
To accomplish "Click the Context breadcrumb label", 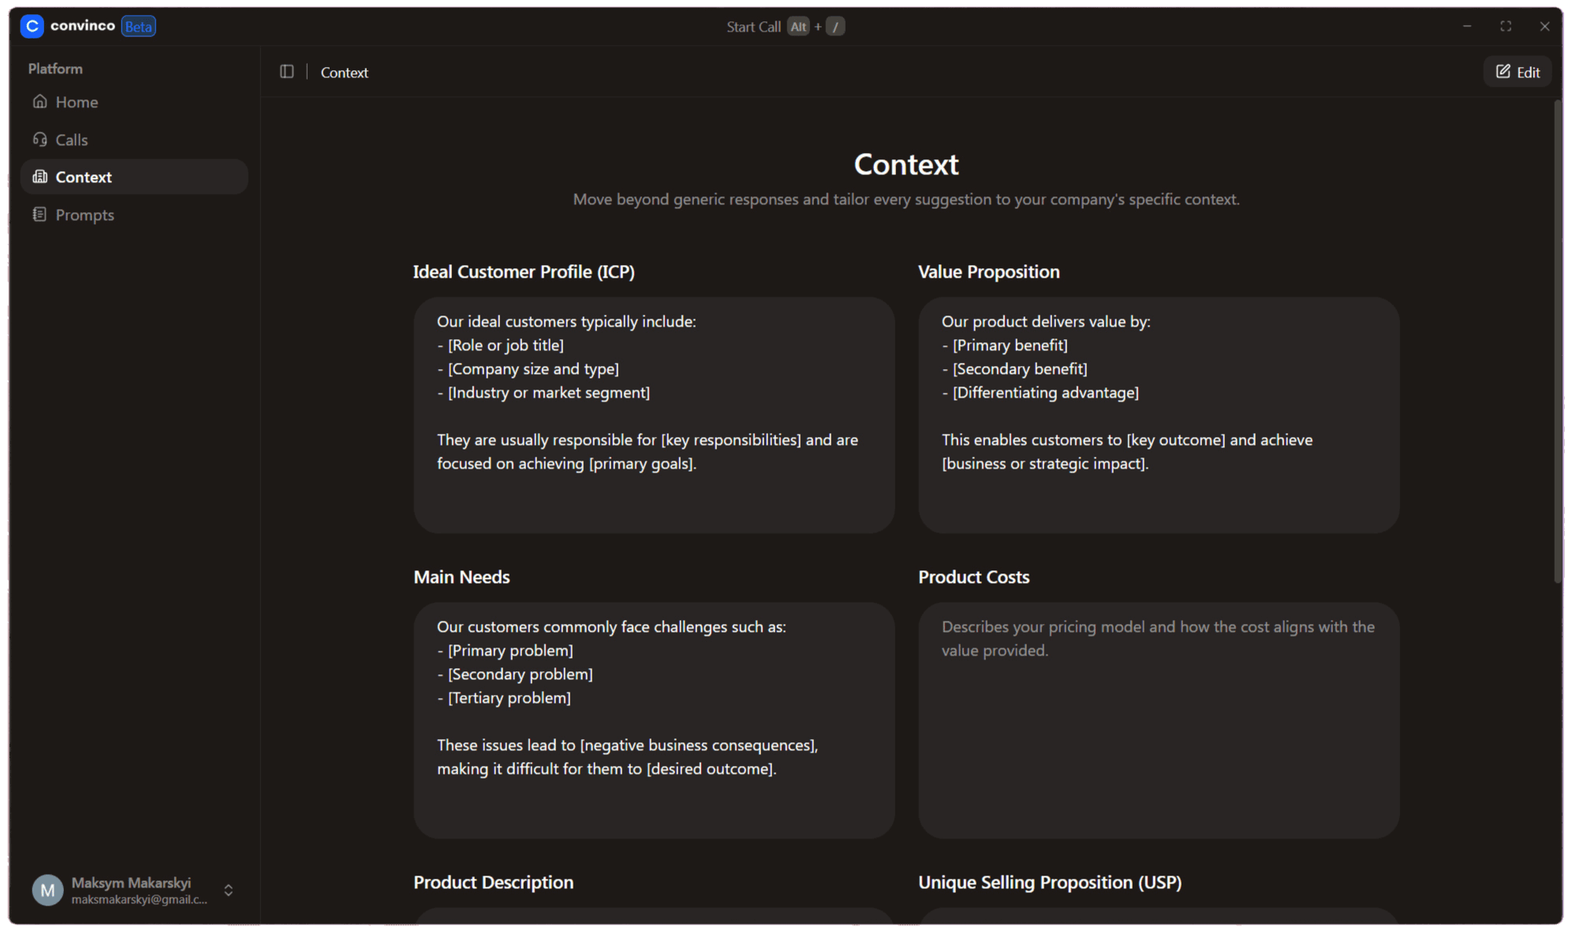I will 344,72.
